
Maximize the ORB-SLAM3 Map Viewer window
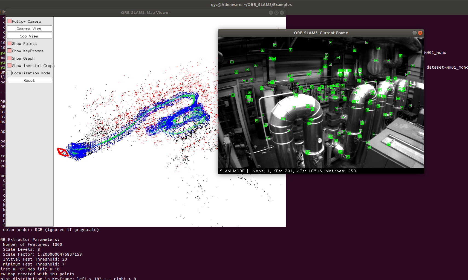[276, 12]
